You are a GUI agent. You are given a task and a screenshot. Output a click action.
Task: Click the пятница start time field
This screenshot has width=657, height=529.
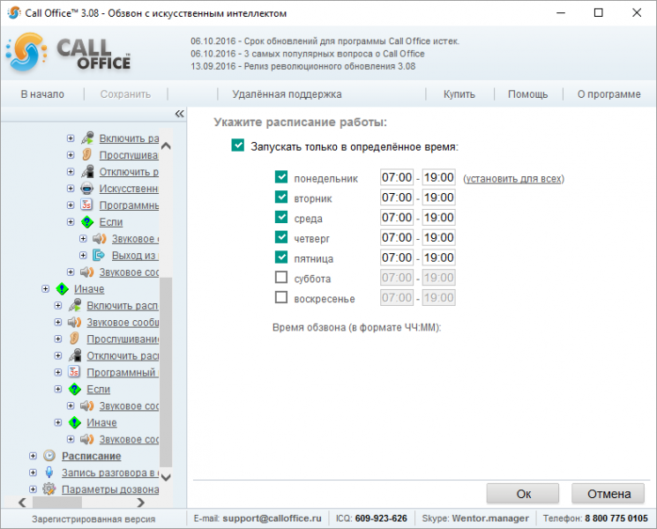click(x=397, y=257)
